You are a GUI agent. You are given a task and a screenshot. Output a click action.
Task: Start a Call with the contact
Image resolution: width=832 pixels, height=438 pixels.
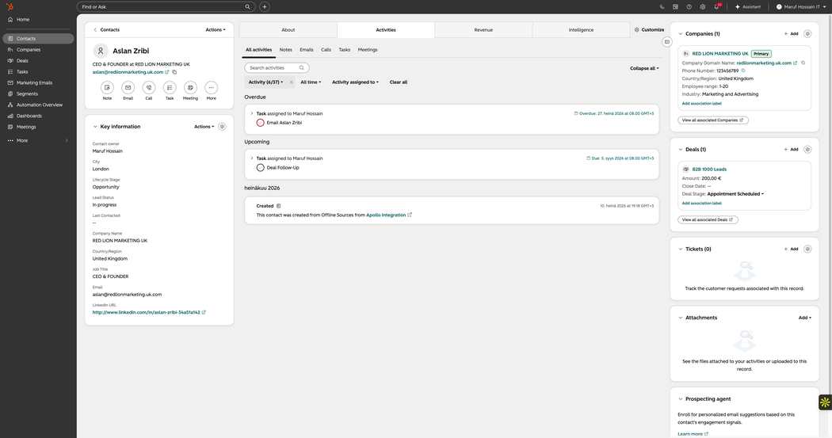(x=149, y=87)
